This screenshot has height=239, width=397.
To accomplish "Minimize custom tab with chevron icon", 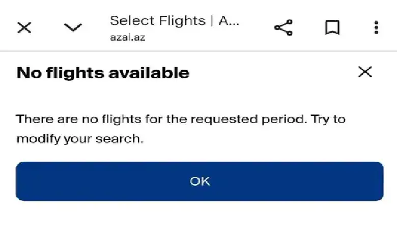I will click(73, 27).
